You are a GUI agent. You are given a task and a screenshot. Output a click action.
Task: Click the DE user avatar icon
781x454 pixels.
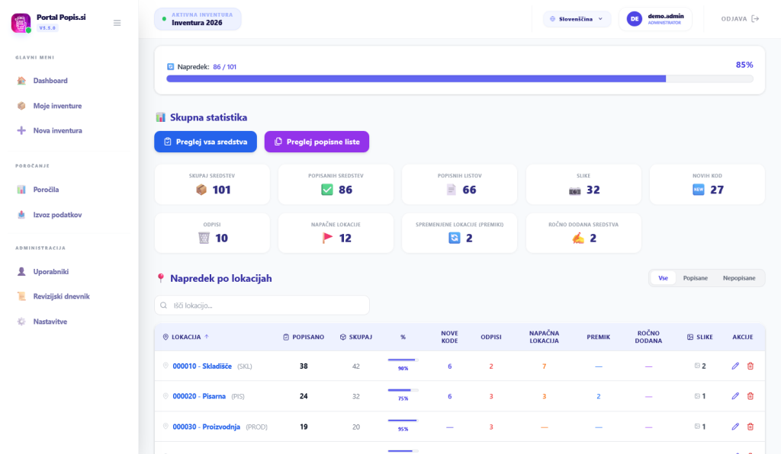tap(635, 19)
